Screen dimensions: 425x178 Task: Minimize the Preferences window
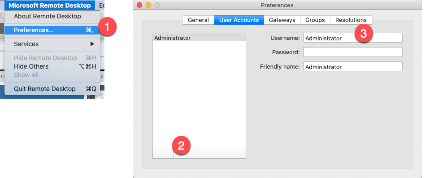click(148, 5)
